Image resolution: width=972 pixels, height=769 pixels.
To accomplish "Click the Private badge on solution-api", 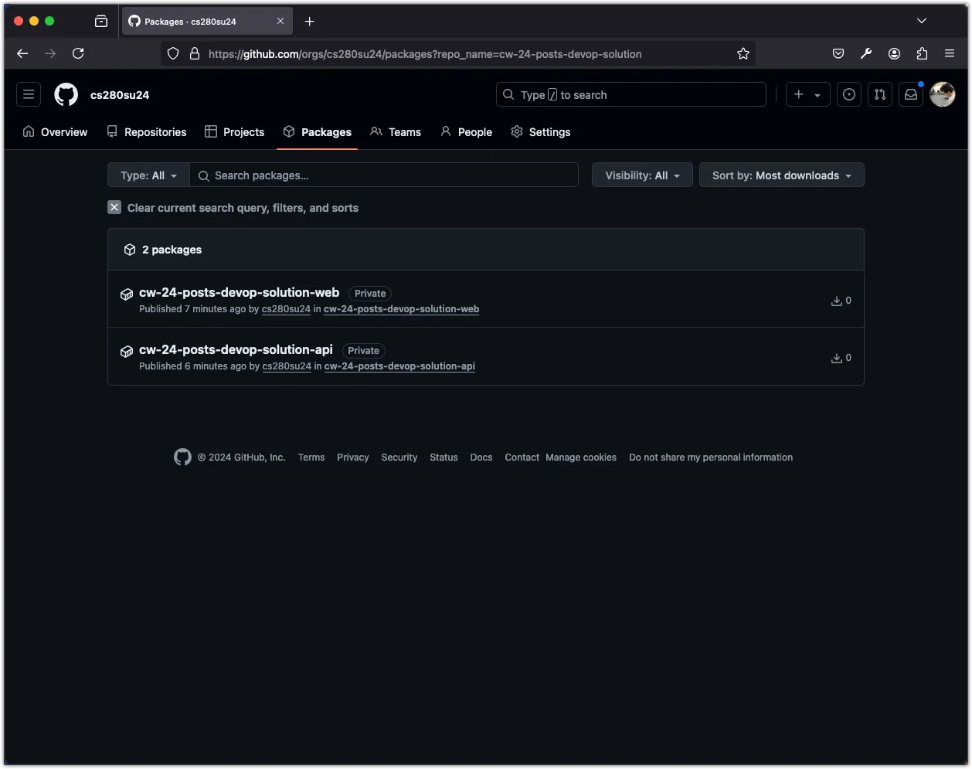I will (363, 351).
